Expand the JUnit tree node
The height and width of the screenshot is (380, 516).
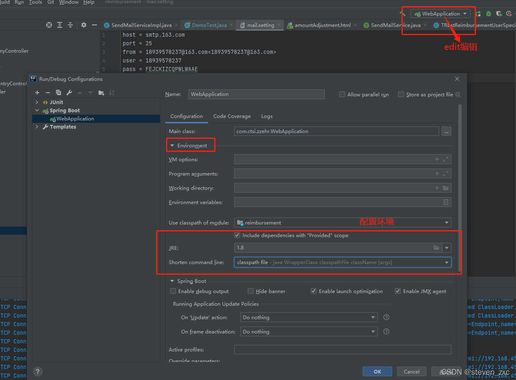pos(37,102)
